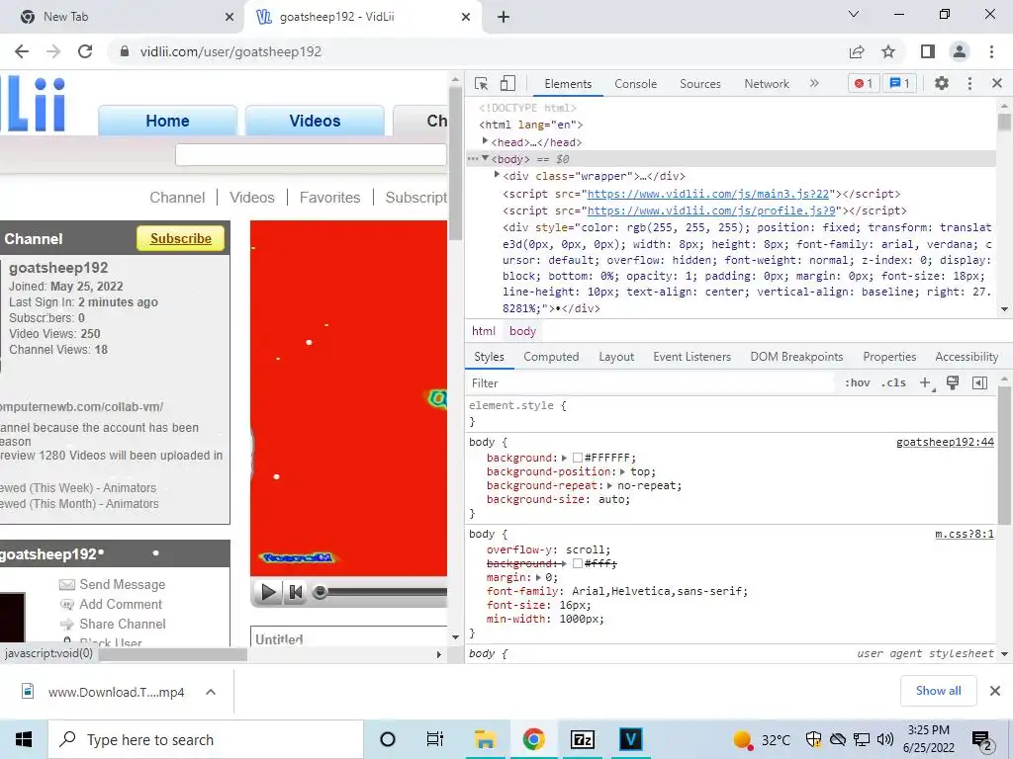
Task: Switch to the Console tab
Action: tap(636, 84)
